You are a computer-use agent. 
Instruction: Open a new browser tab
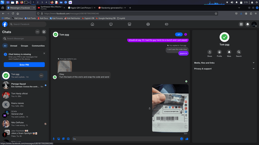[x=130, y=8]
